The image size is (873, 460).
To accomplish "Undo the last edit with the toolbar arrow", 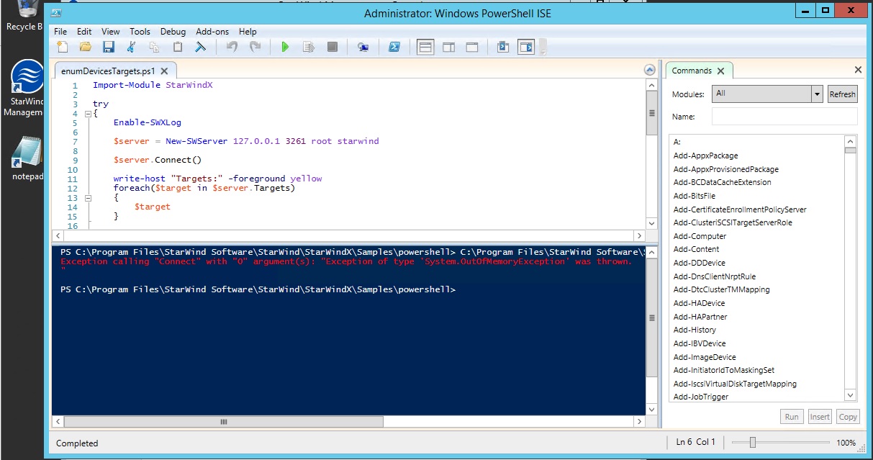I will pos(232,47).
